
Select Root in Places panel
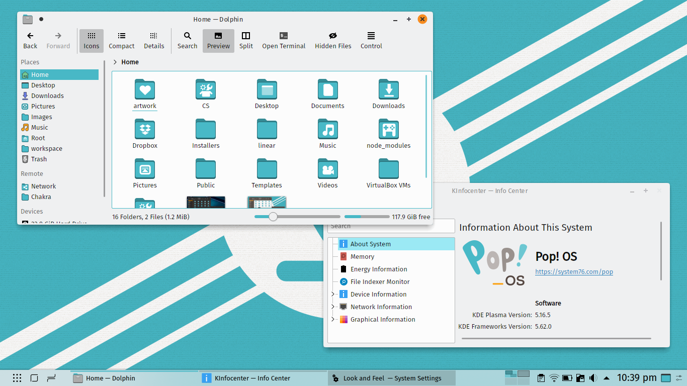coord(59,138)
